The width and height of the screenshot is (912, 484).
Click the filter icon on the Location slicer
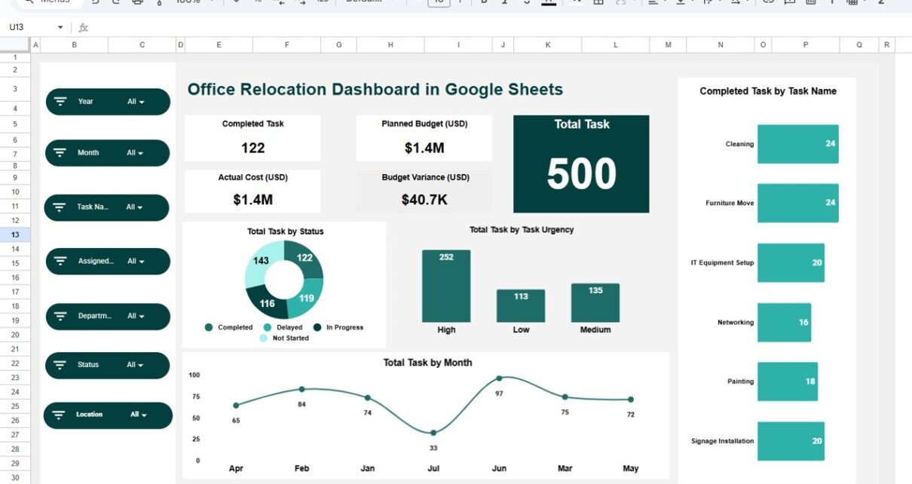coord(60,415)
